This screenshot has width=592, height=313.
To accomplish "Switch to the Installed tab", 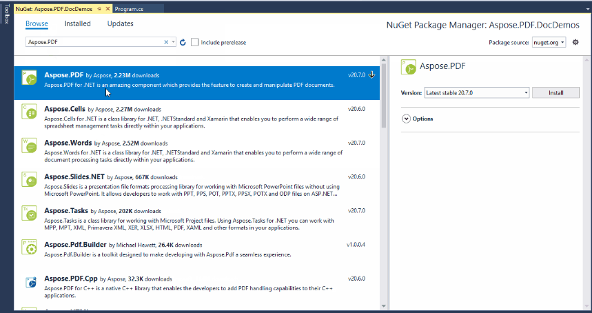I will 77,23.
